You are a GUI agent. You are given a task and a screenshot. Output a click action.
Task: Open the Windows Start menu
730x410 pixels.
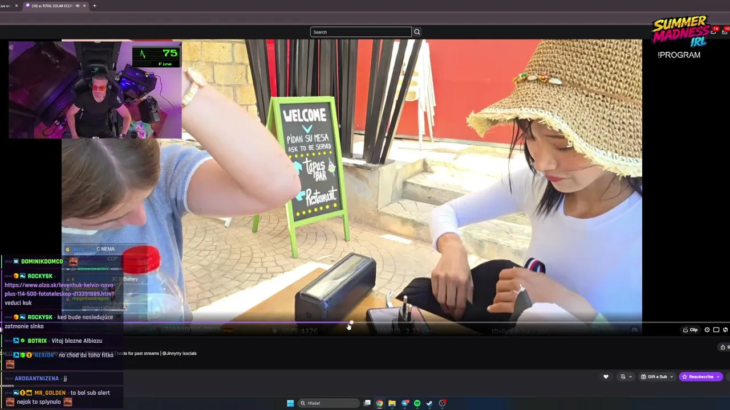coord(290,403)
